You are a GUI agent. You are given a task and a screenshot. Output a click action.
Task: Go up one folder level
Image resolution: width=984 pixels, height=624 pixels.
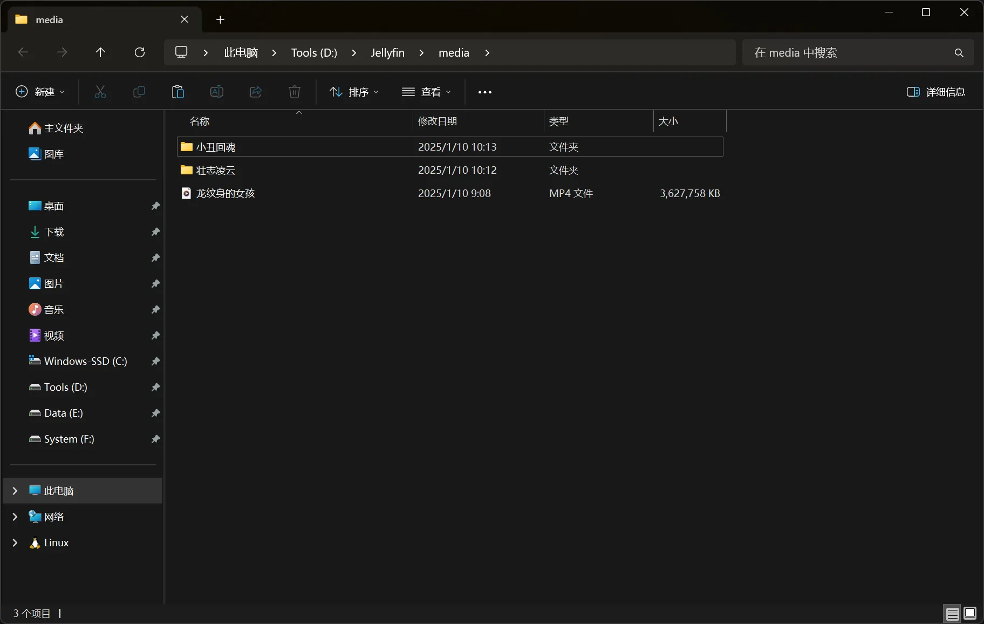tap(100, 52)
